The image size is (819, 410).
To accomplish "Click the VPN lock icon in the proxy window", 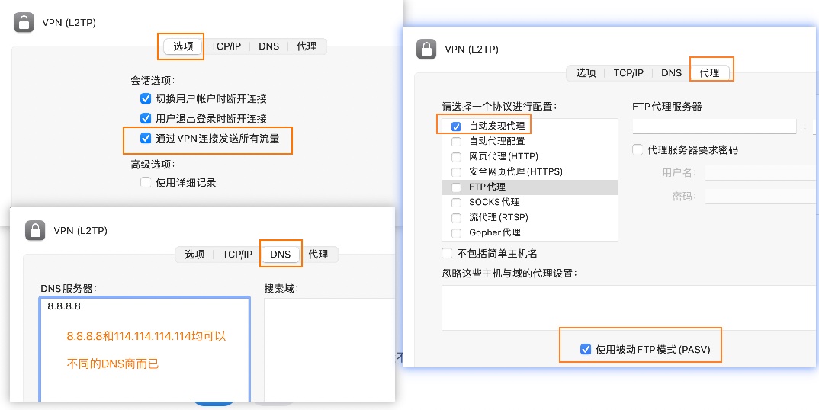I will [x=426, y=50].
